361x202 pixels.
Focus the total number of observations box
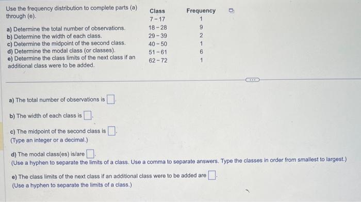pyautogui.click(x=110, y=99)
